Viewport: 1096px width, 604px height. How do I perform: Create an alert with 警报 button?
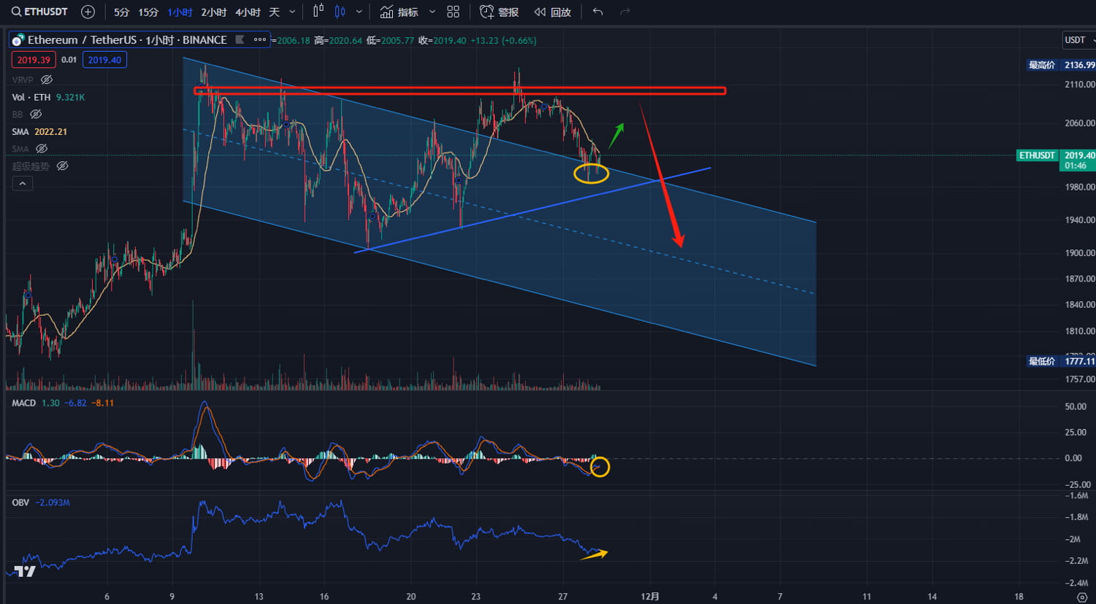499,12
